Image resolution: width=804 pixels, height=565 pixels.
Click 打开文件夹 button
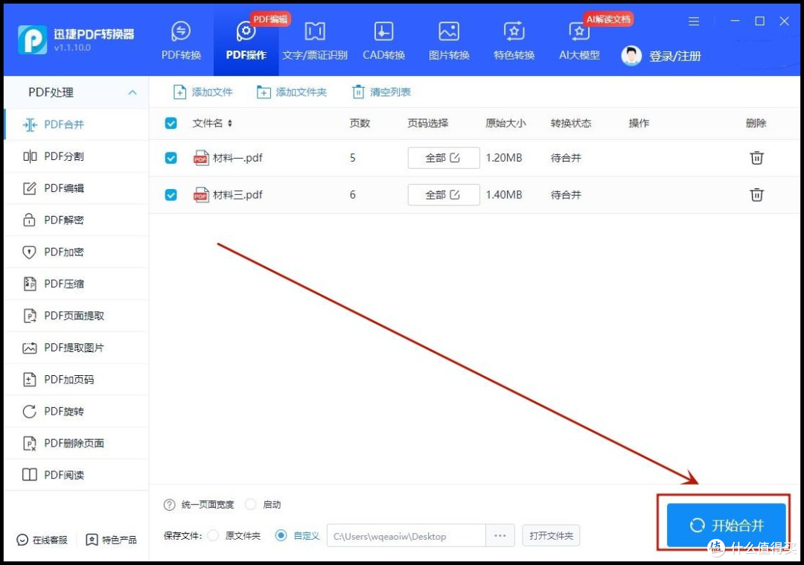click(x=551, y=536)
